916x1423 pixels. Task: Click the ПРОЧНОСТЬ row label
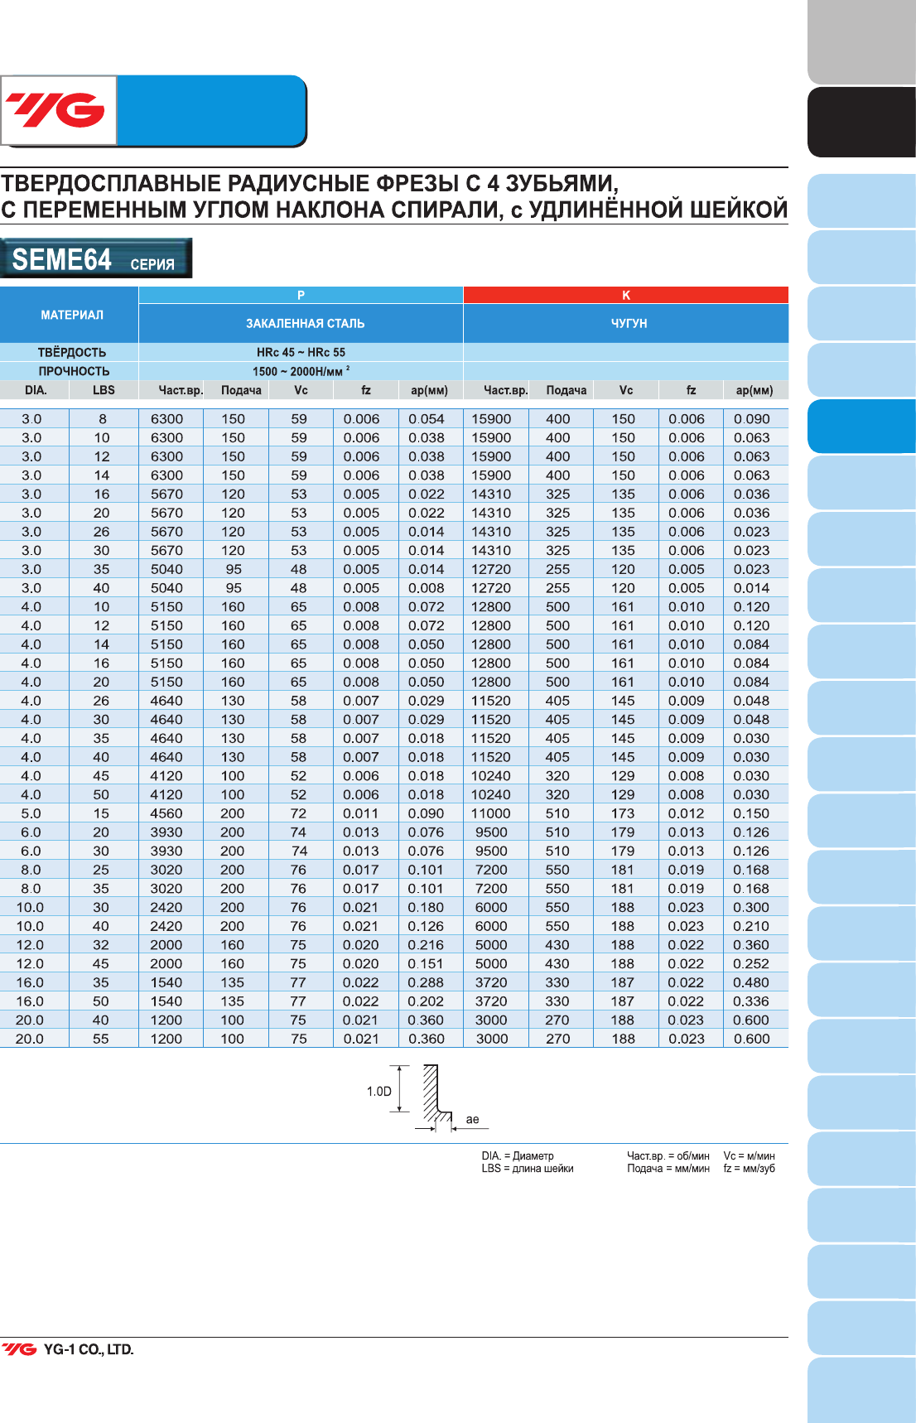coord(74,371)
